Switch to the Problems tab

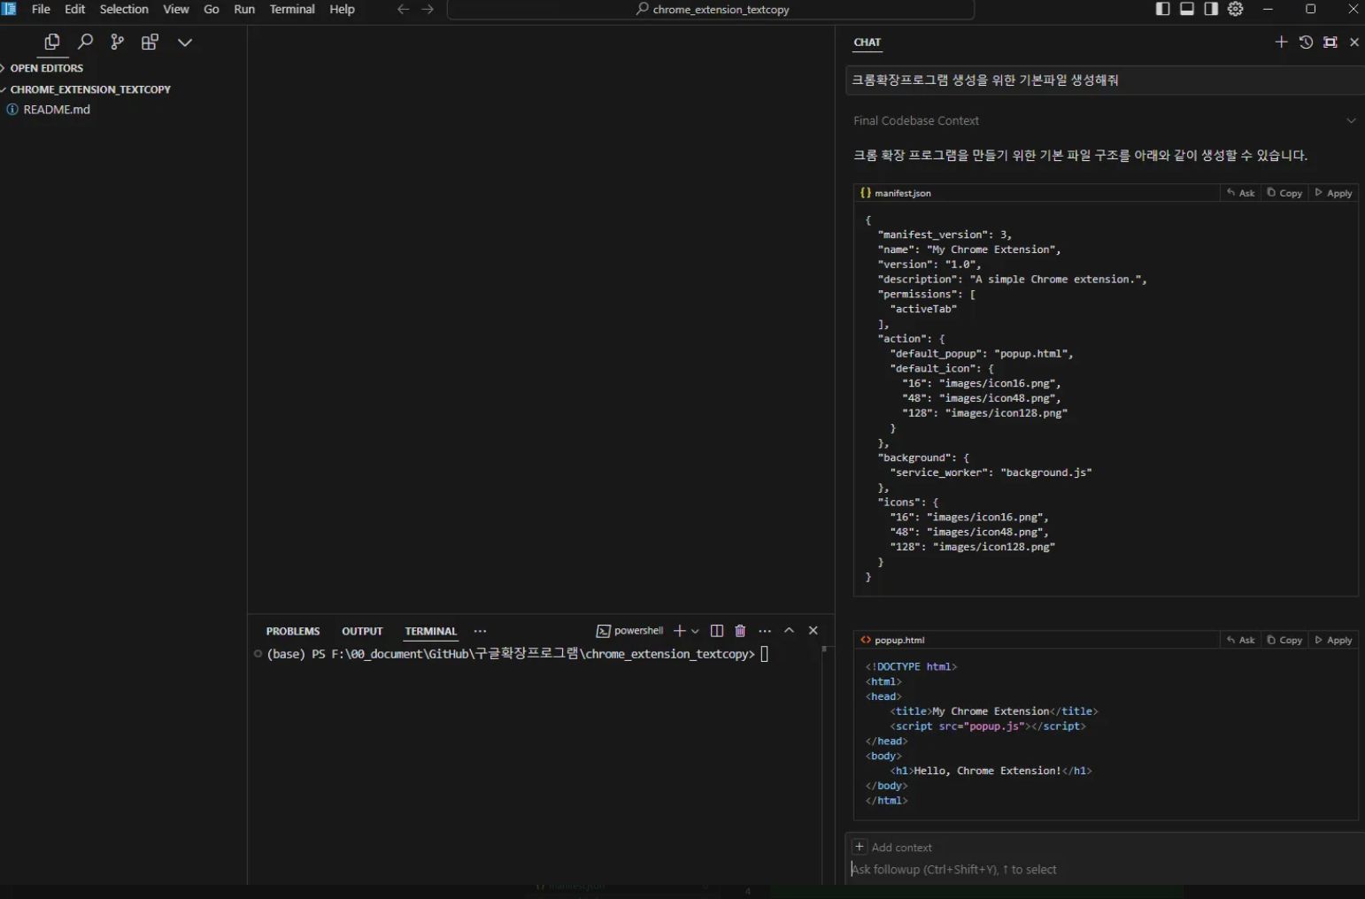(x=292, y=631)
